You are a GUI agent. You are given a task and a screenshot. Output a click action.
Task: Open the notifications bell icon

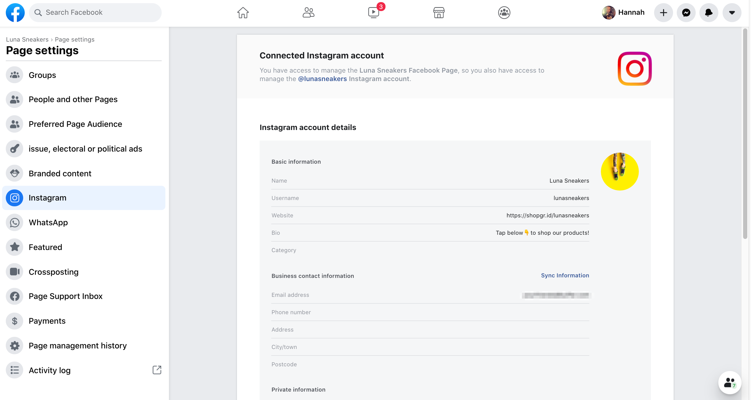point(708,13)
